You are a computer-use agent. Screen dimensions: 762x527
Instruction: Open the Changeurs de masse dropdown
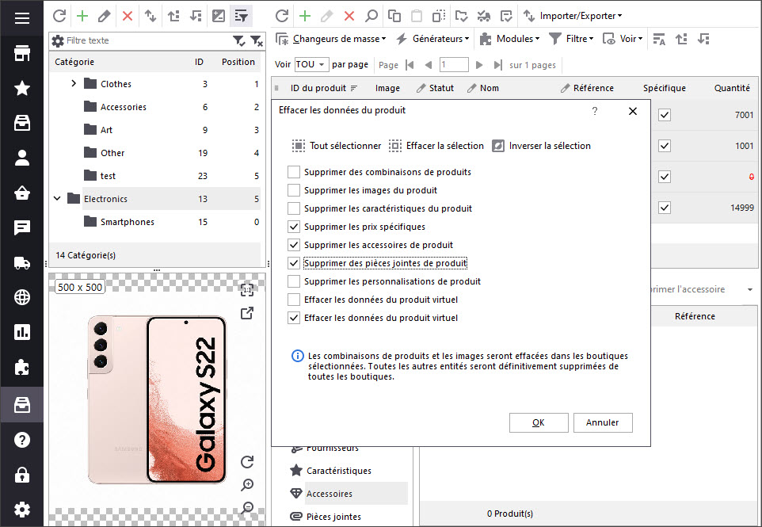(x=331, y=39)
